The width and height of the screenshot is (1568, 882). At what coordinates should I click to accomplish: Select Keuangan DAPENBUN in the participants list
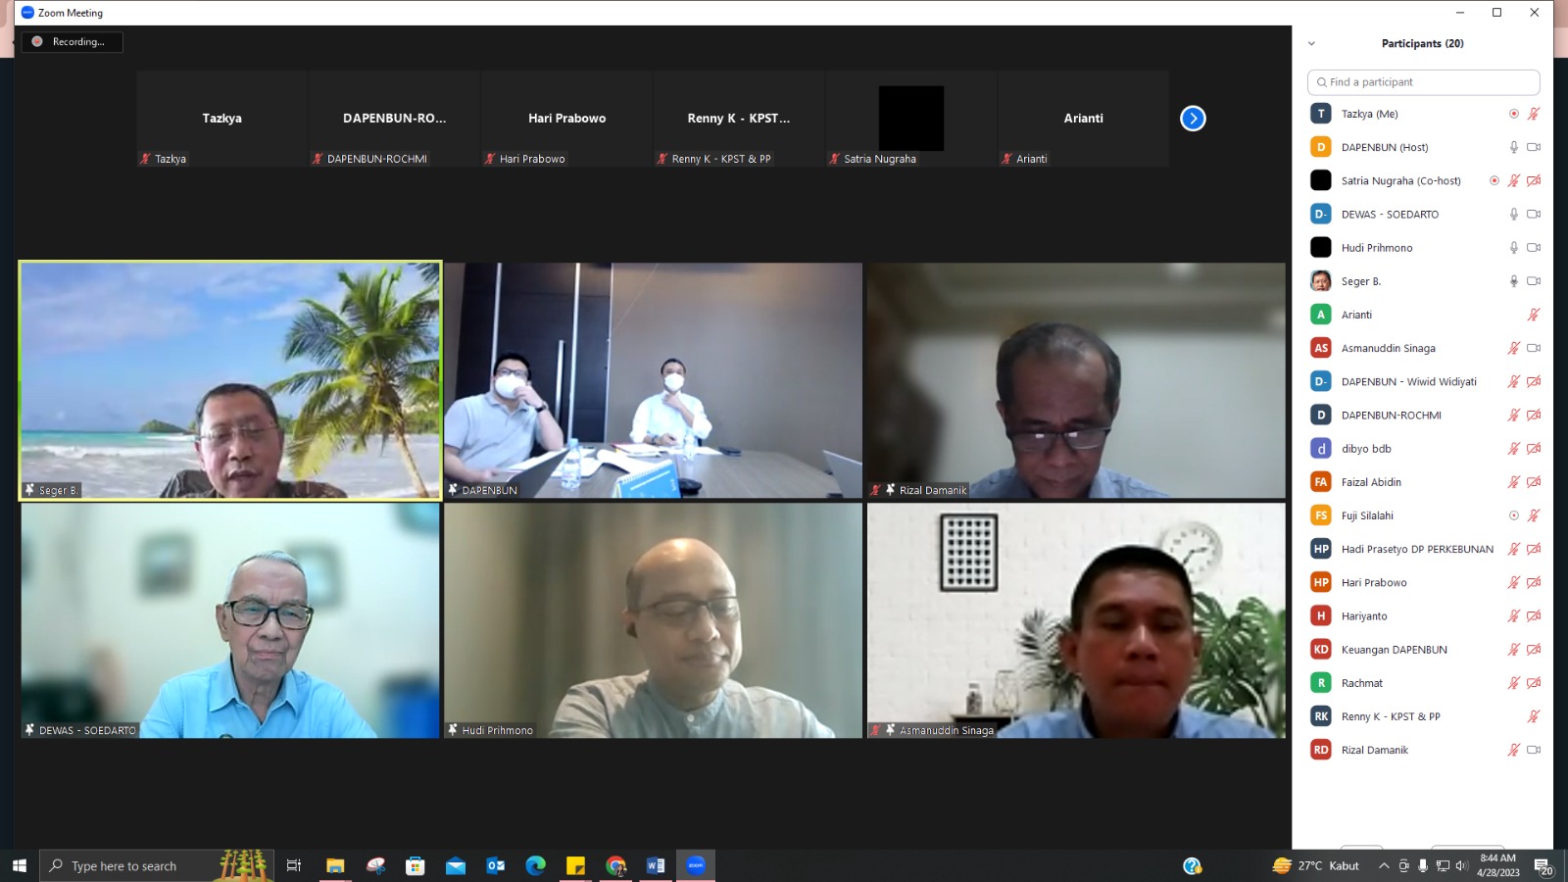point(1394,650)
